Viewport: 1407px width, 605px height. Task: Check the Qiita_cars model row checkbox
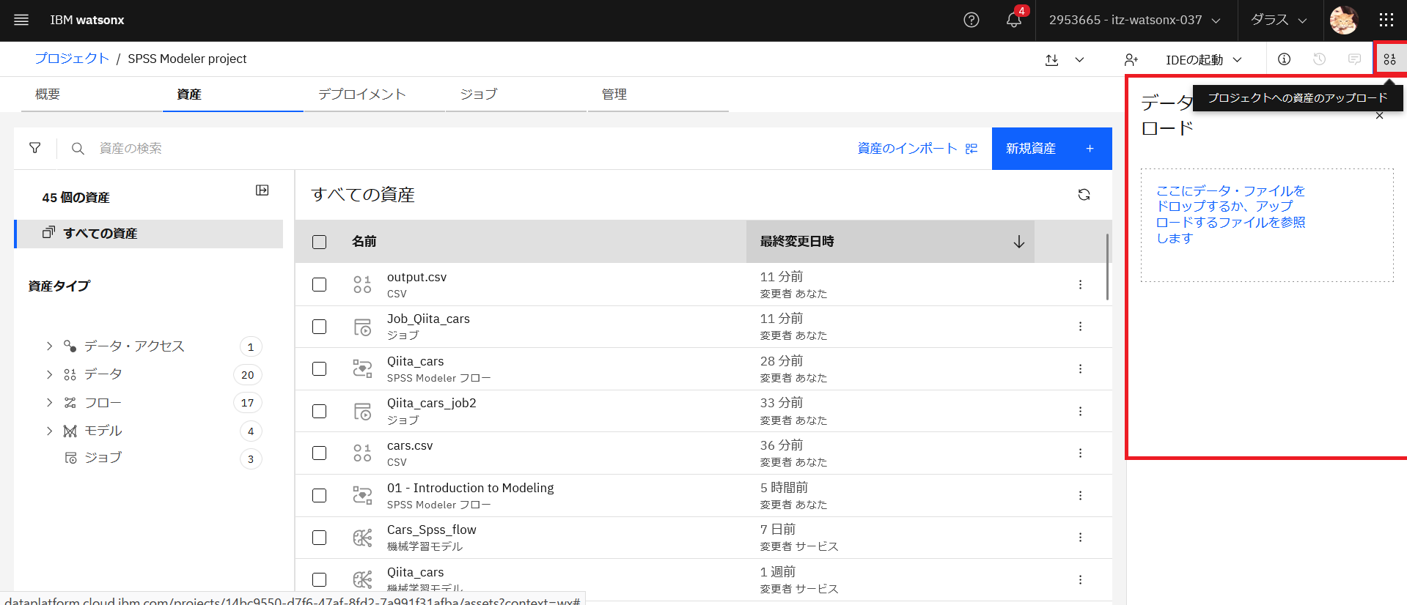pos(319,579)
